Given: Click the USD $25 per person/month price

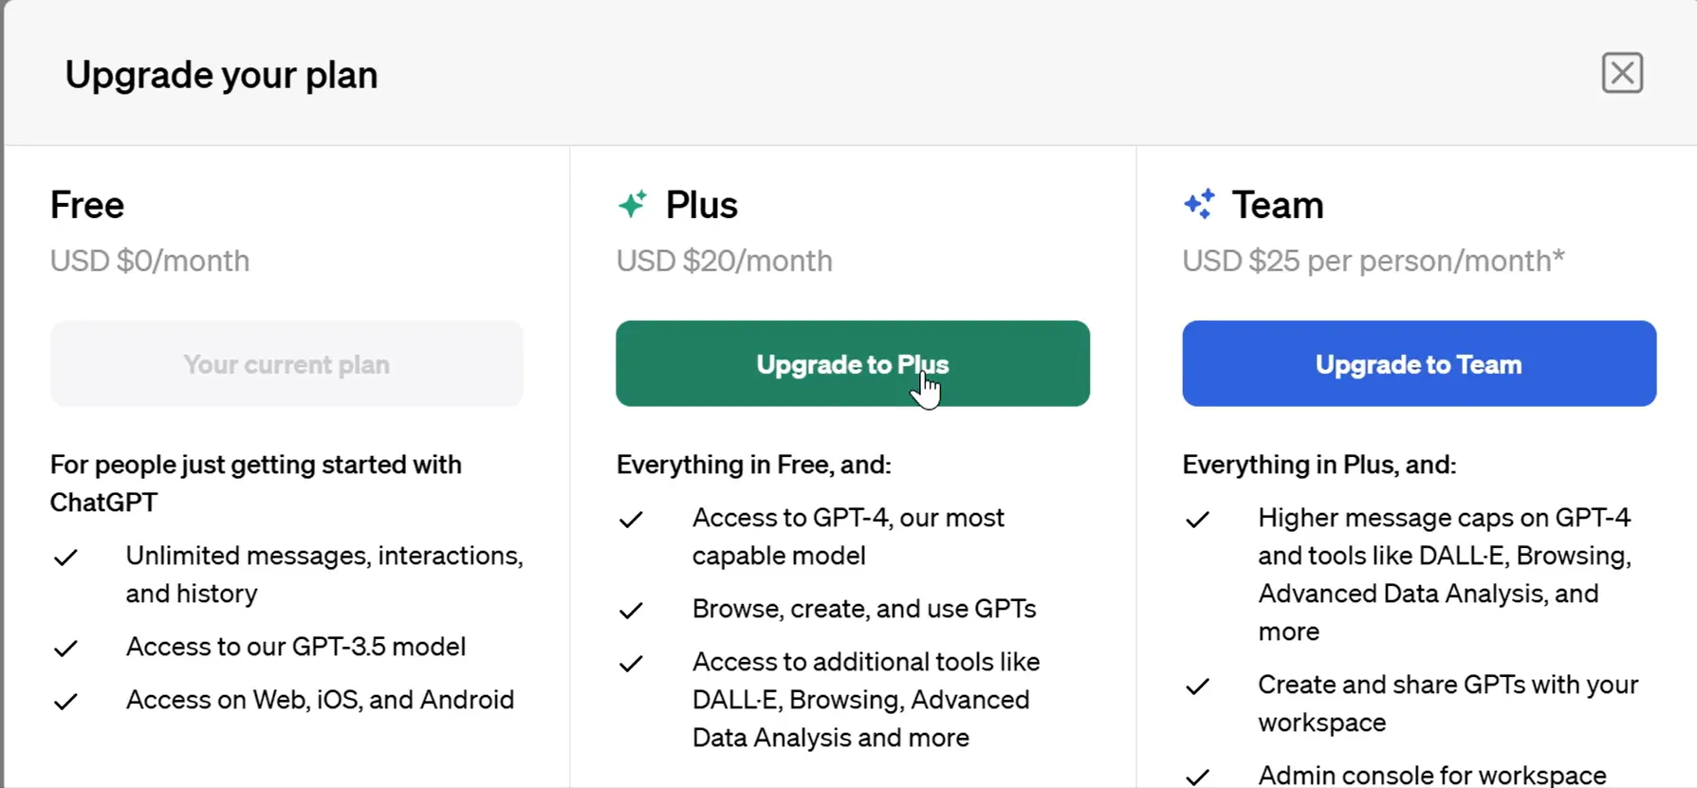Looking at the screenshot, I should [x=1373, y=261].
